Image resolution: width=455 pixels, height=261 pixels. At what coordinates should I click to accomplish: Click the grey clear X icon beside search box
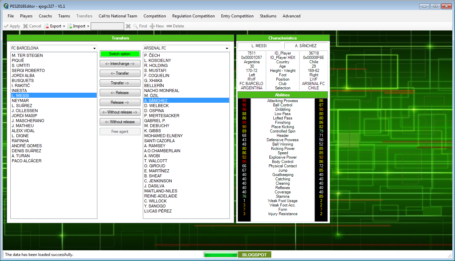128,26
